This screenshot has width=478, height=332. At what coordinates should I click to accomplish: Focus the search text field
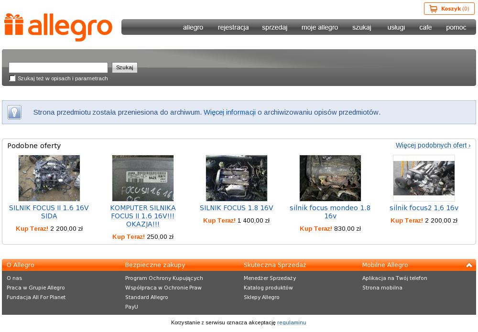tap(58, 68)
